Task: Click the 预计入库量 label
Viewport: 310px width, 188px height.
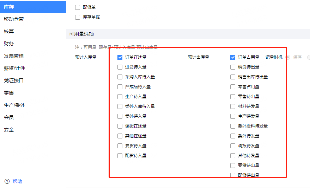Action: 86,57
